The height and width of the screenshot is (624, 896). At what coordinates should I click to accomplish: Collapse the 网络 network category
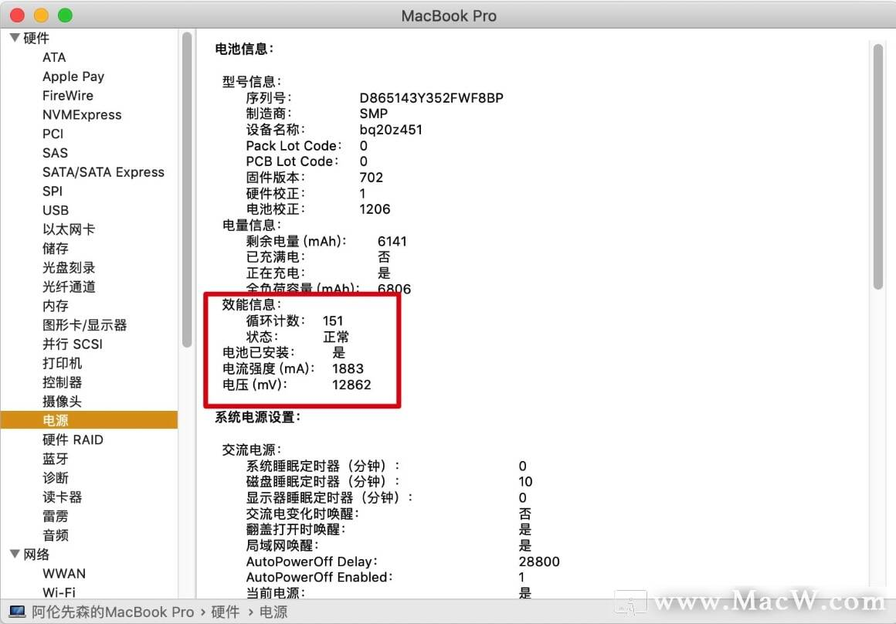coord(15,554)
